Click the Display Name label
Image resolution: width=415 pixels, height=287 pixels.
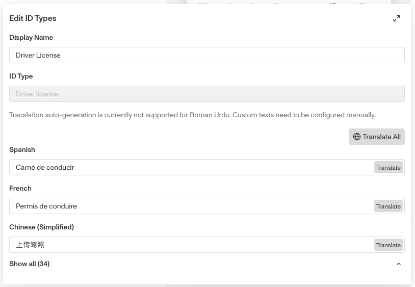click(x=31, y=38)
